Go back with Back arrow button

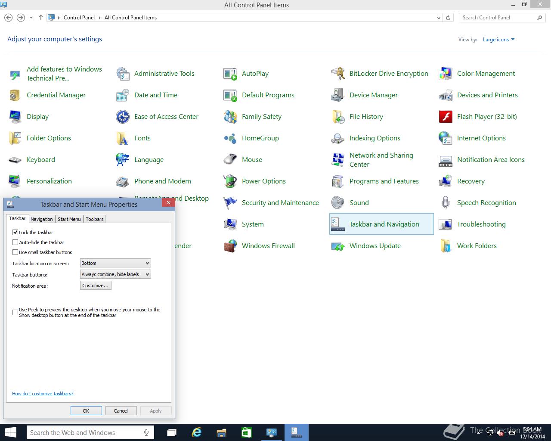point(8,18)
